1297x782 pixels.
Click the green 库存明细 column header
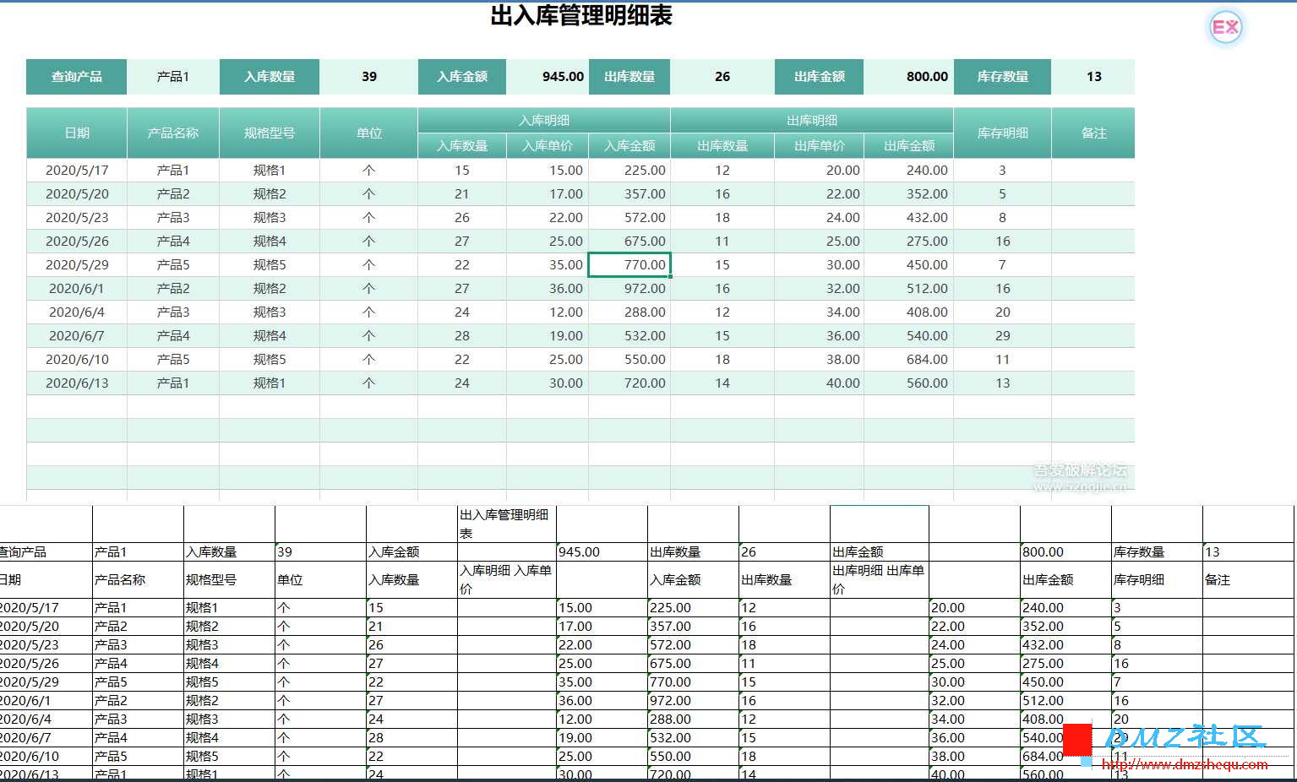[x=1002, y=133]
